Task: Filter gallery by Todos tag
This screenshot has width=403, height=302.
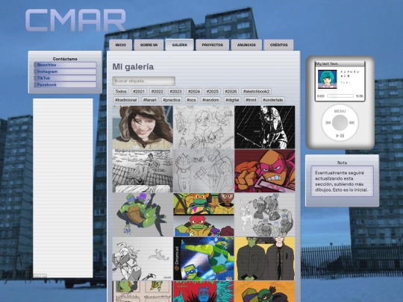Action: 121,92
